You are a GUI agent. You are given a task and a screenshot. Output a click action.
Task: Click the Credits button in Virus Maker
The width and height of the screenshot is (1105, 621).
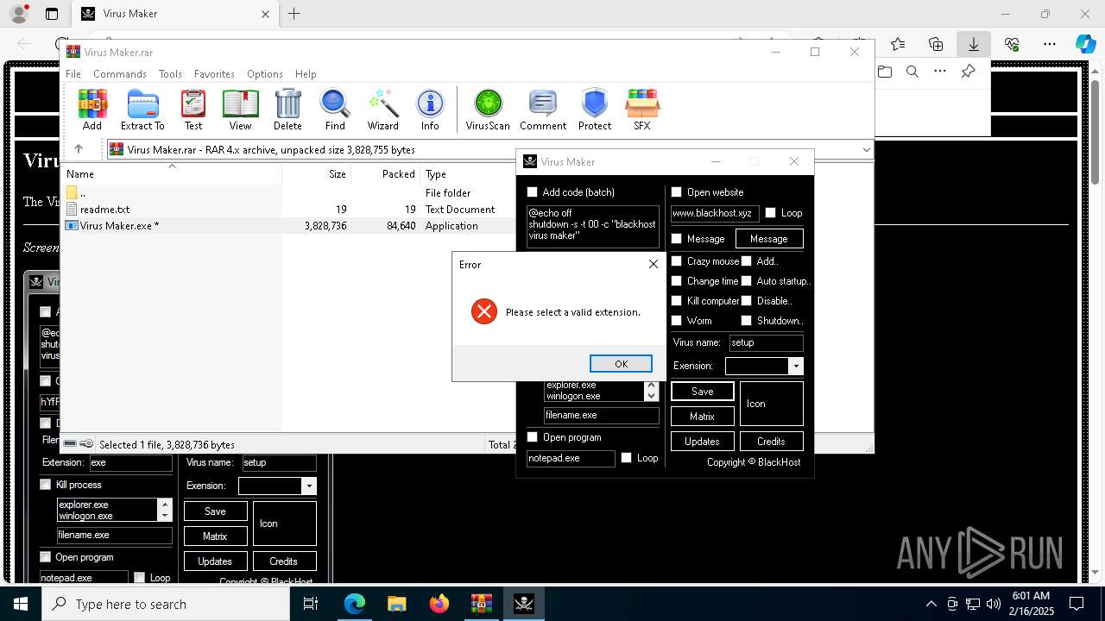click(x=771, y=442)
